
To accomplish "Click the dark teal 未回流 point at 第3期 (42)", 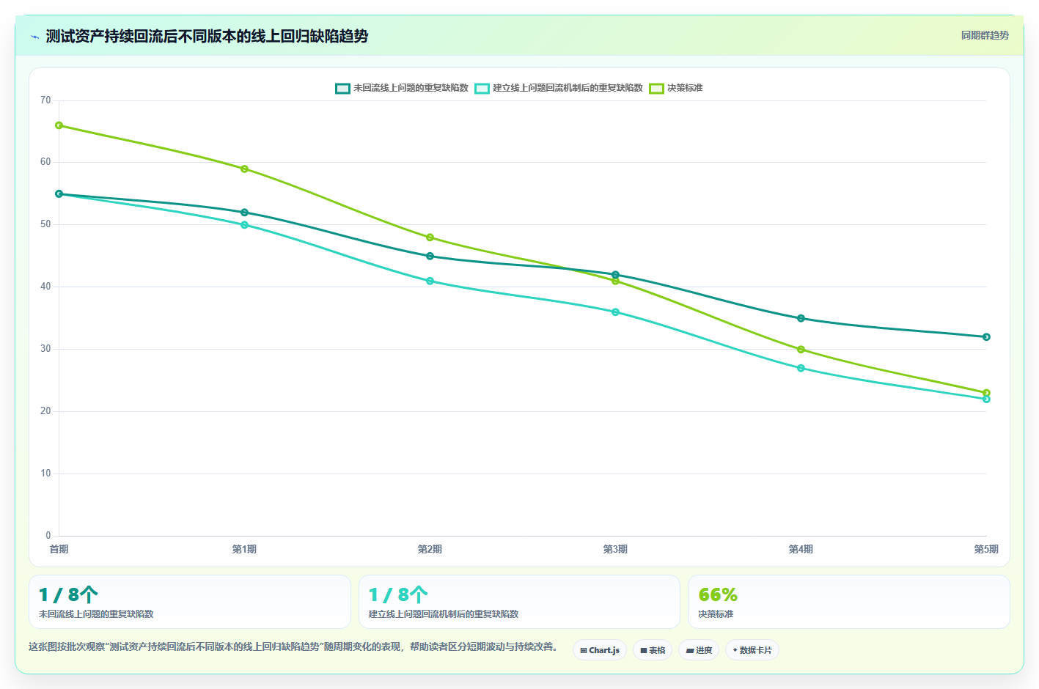I will 616,275.
